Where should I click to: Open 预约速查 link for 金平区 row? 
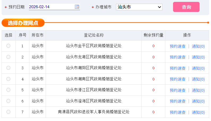(x=178, y=46)
